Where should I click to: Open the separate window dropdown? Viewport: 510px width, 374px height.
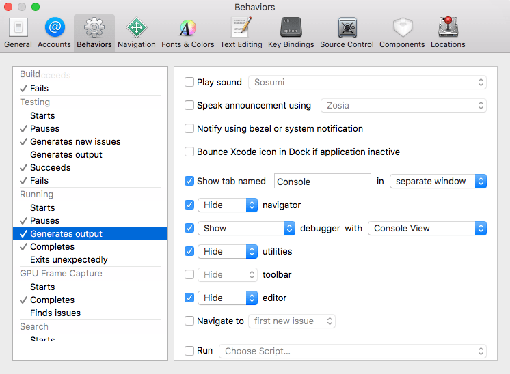pos(438,182)
